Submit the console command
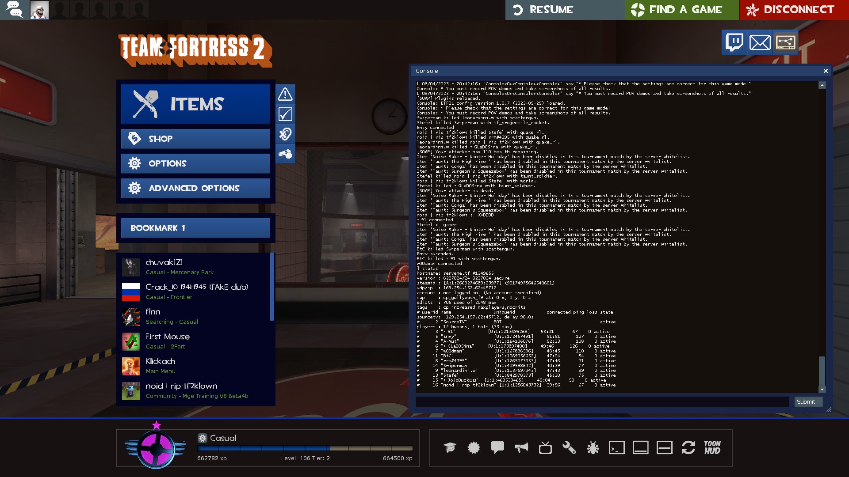Viewport: 849px width, 477px height. pyautogui.click(x=808, y=402)
